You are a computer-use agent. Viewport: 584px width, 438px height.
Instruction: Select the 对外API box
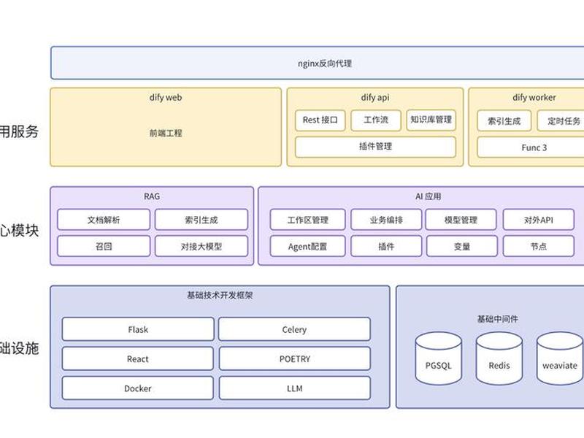click(539, 220)
